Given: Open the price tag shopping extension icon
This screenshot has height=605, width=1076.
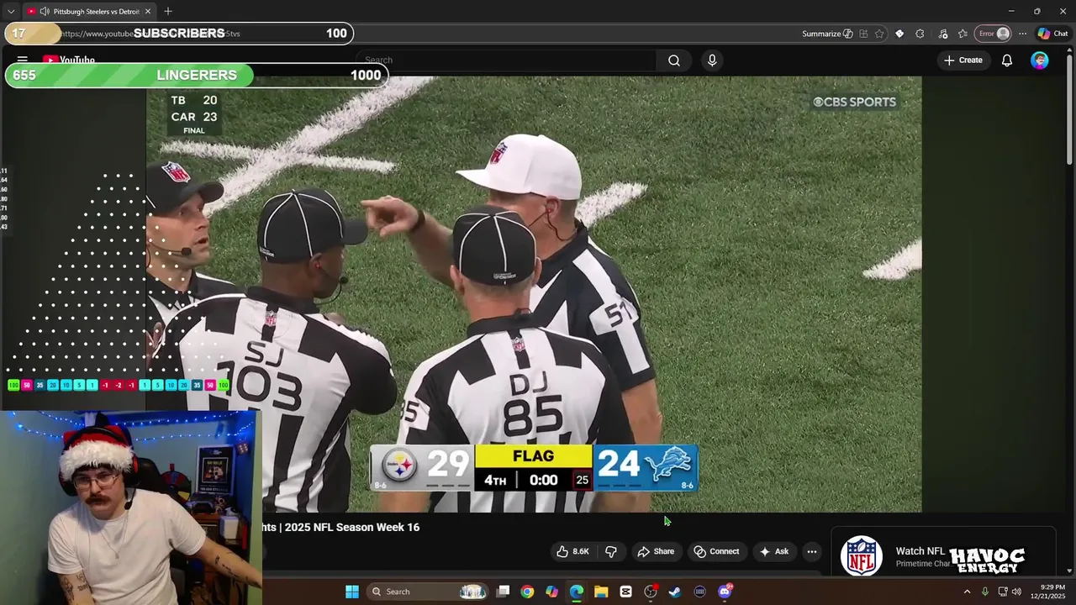Looking at the screenshot, I should pos(899,34).
